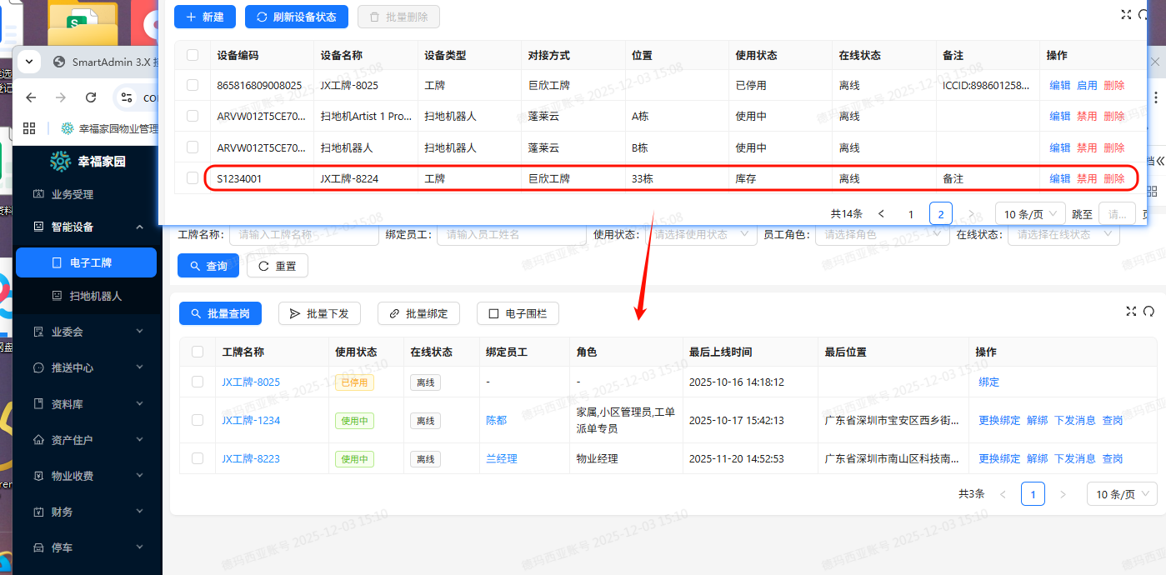Click the 工牌名称 input field
The width and height of the screenshot is (1166, 575).
(304, 234)
